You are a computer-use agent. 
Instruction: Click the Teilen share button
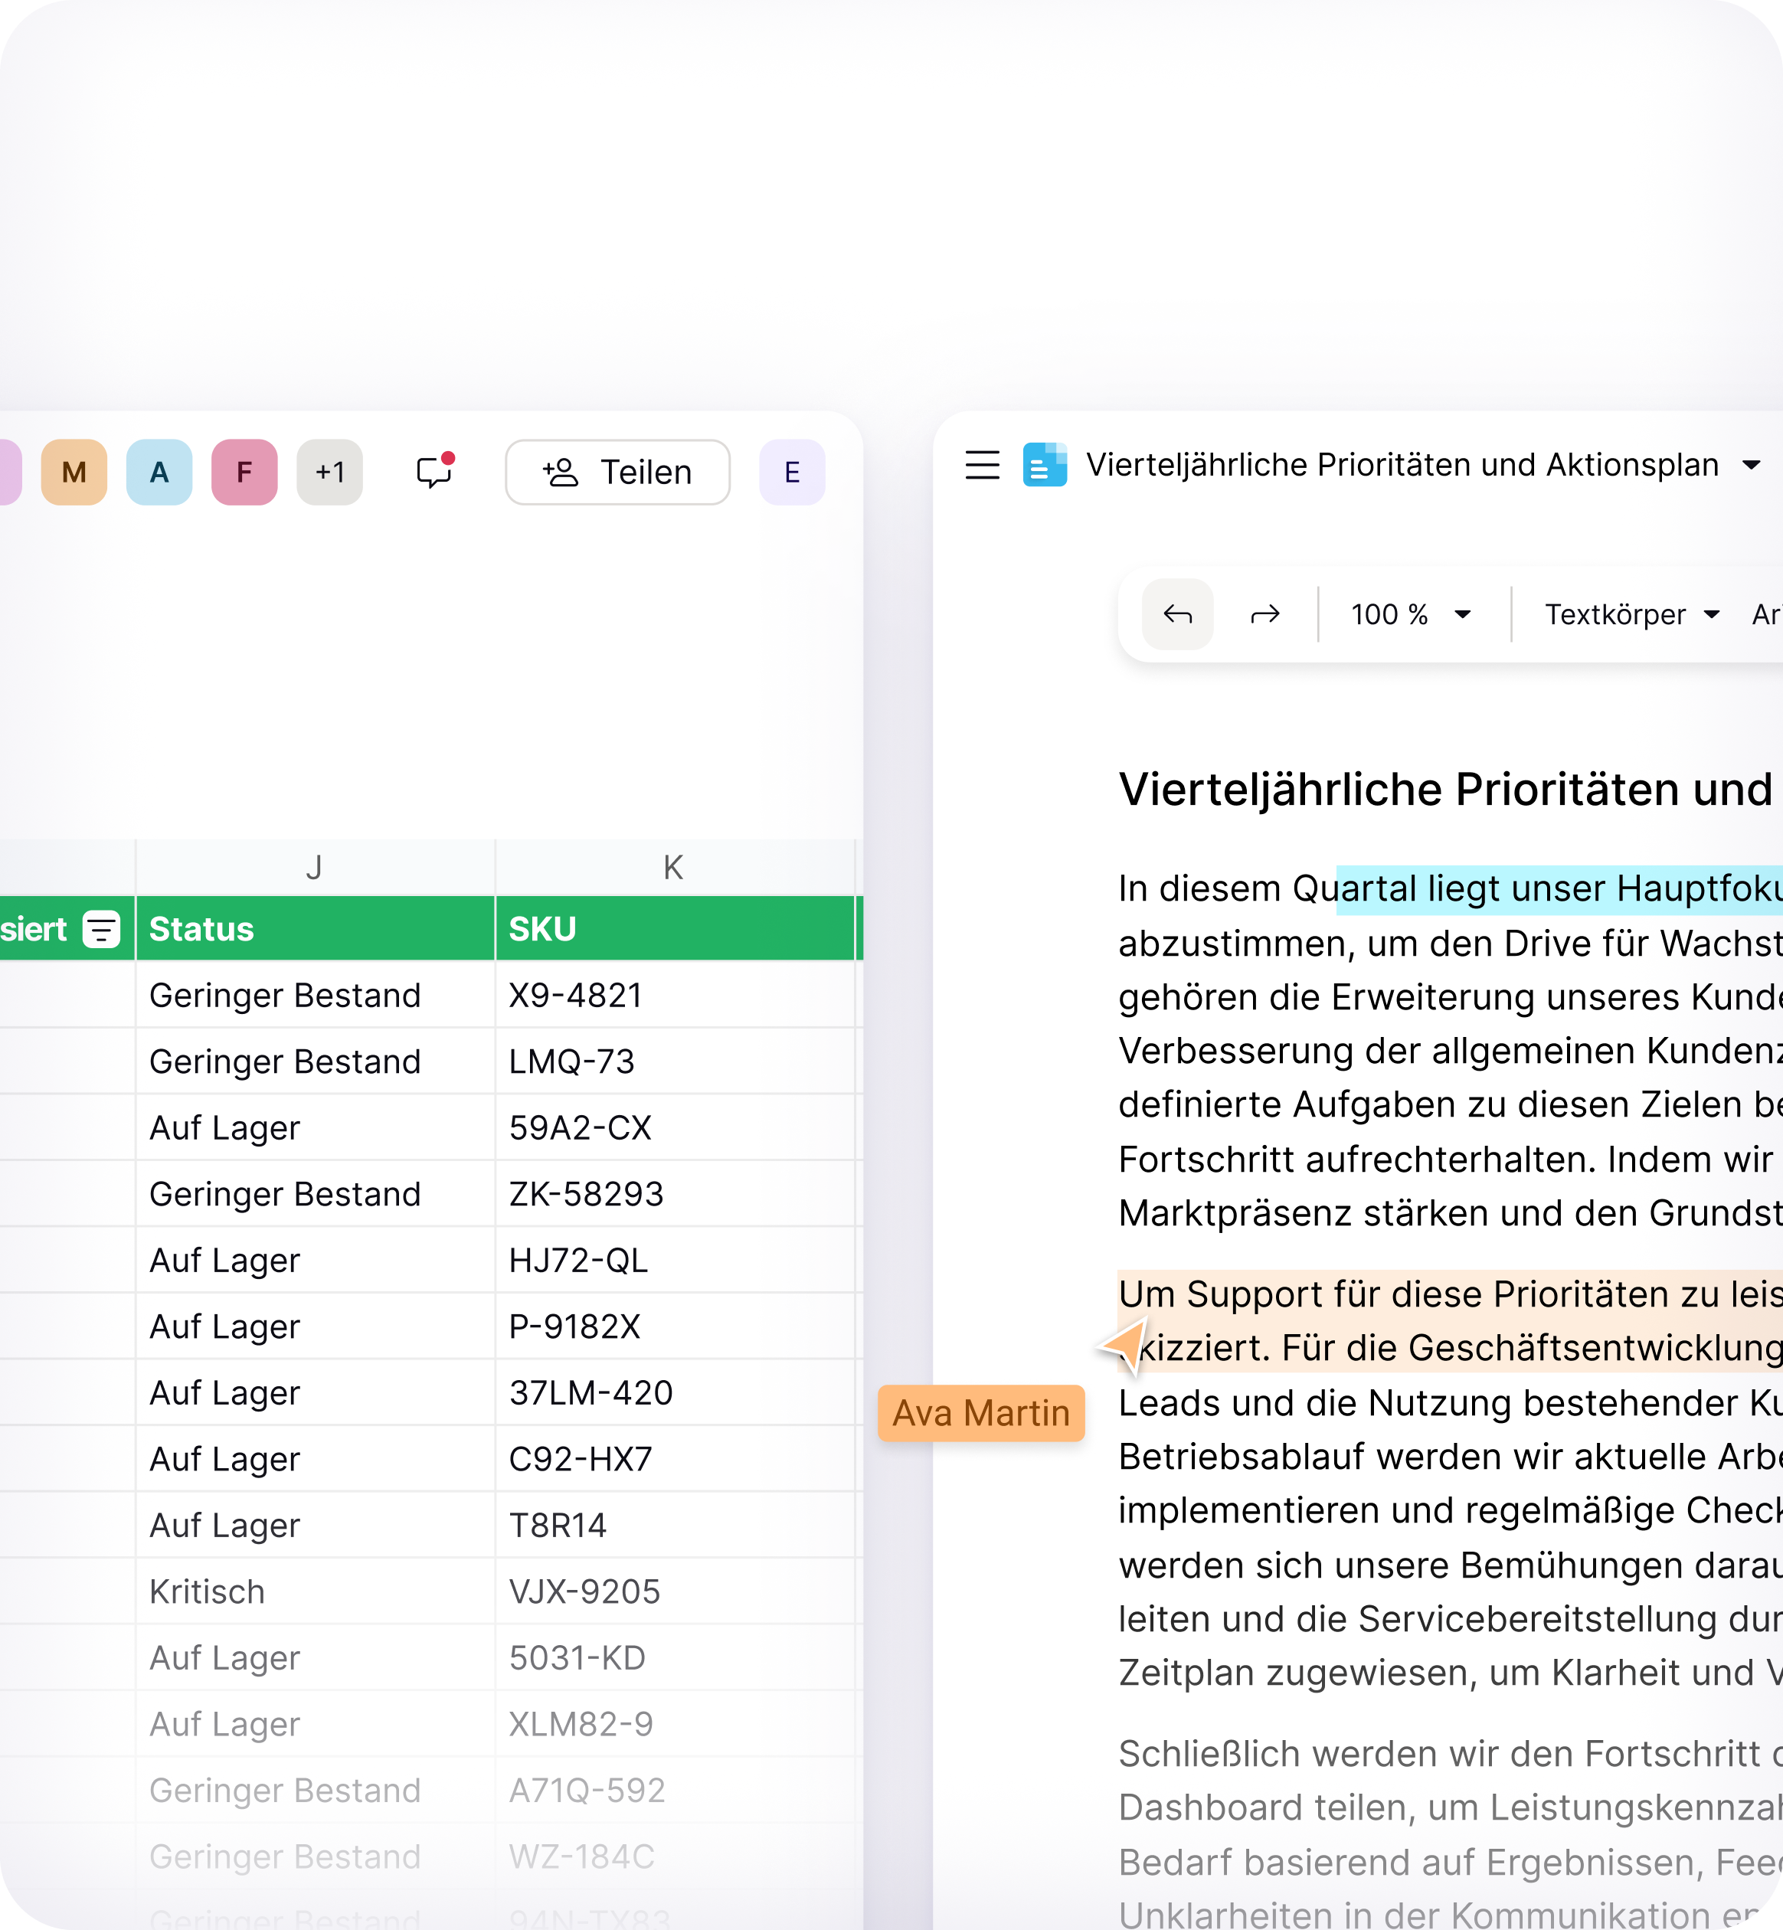[x=617, y=472]
